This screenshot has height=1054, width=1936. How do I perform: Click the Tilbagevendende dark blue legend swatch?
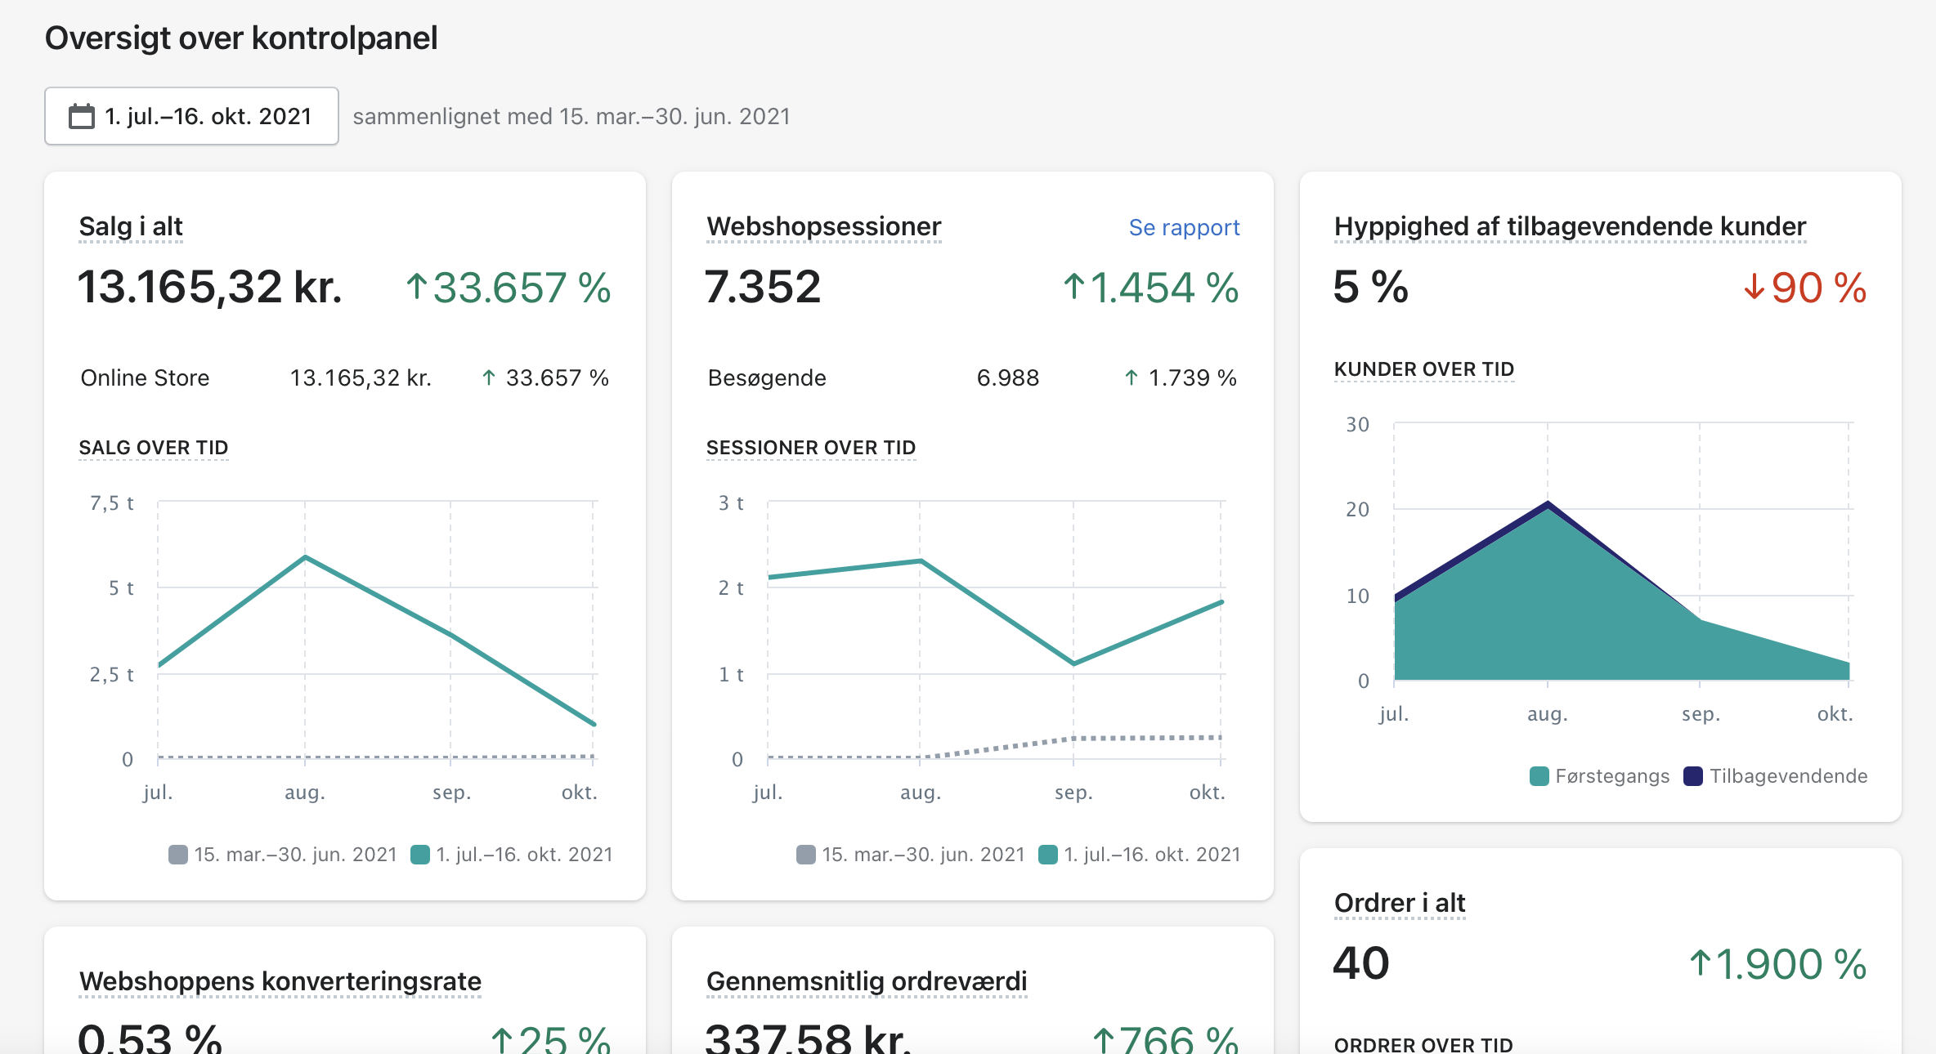pos(1692,776)
